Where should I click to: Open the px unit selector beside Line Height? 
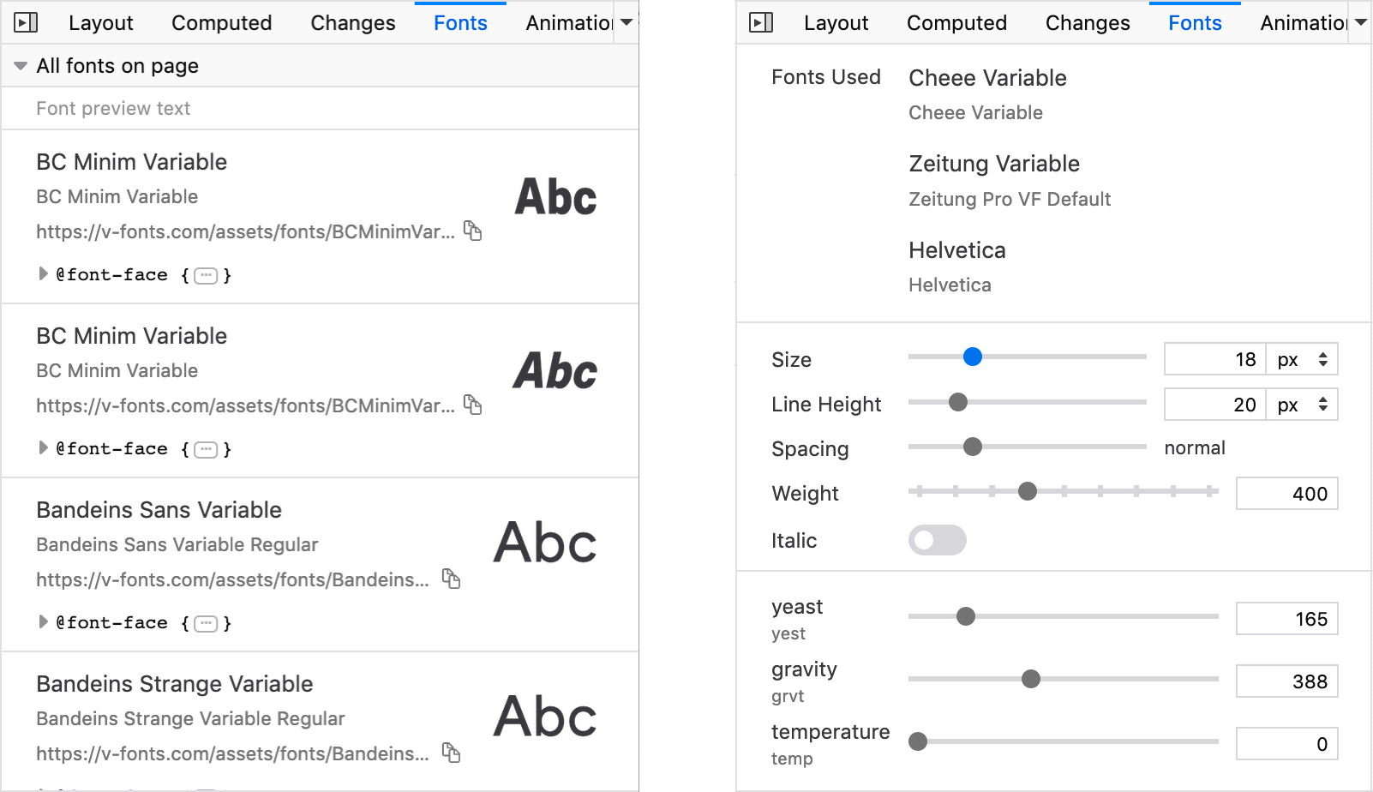(1302, 404)
